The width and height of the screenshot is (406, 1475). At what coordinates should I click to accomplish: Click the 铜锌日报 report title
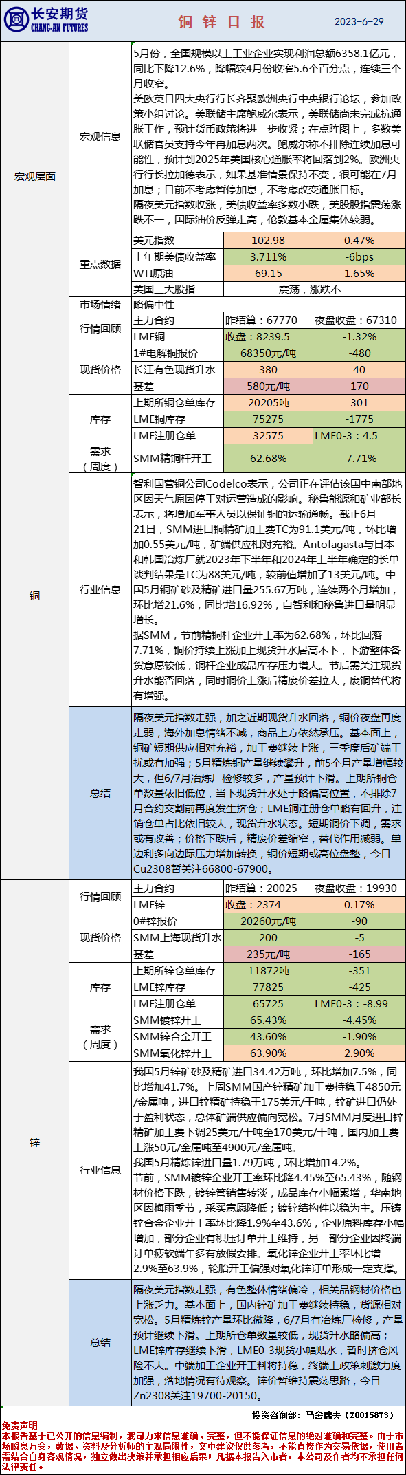click(x=221, y=21)
